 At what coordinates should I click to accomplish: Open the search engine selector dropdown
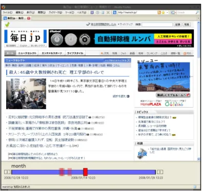[175, 12]
